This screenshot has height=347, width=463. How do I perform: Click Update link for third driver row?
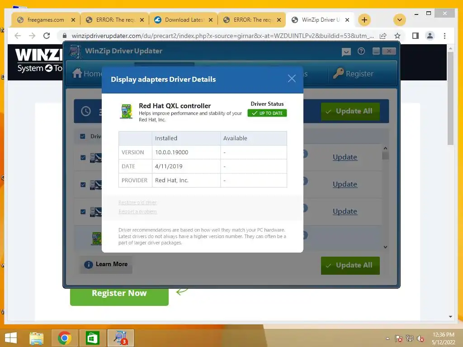click(x=345, y=211)
